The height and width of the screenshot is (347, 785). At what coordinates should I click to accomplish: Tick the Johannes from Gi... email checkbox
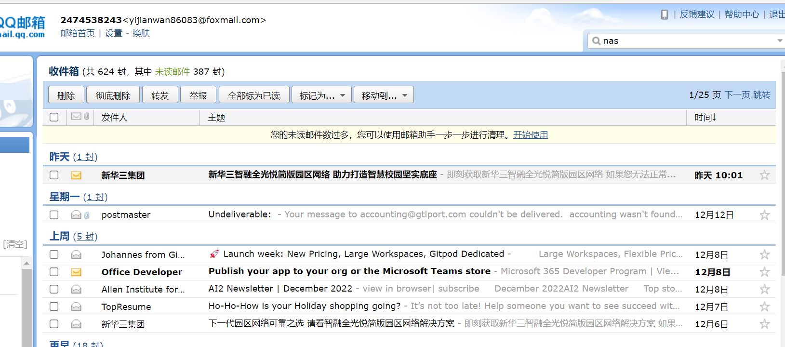pos(54,254)
